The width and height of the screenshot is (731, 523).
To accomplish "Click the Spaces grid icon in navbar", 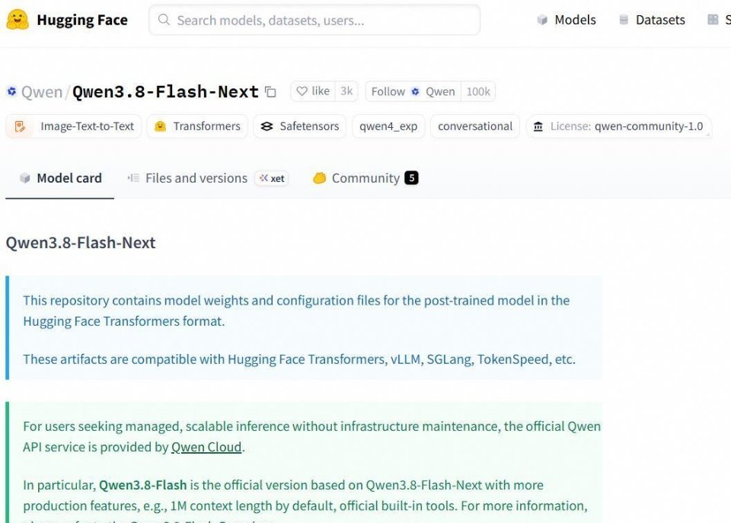I will point(713,20).
